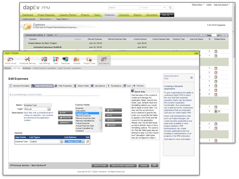
Task: Click the checkmark button beside Cancel
Action: click(155, 165)
